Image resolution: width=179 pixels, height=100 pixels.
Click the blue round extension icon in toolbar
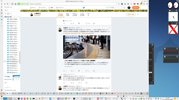coord(125,4)
